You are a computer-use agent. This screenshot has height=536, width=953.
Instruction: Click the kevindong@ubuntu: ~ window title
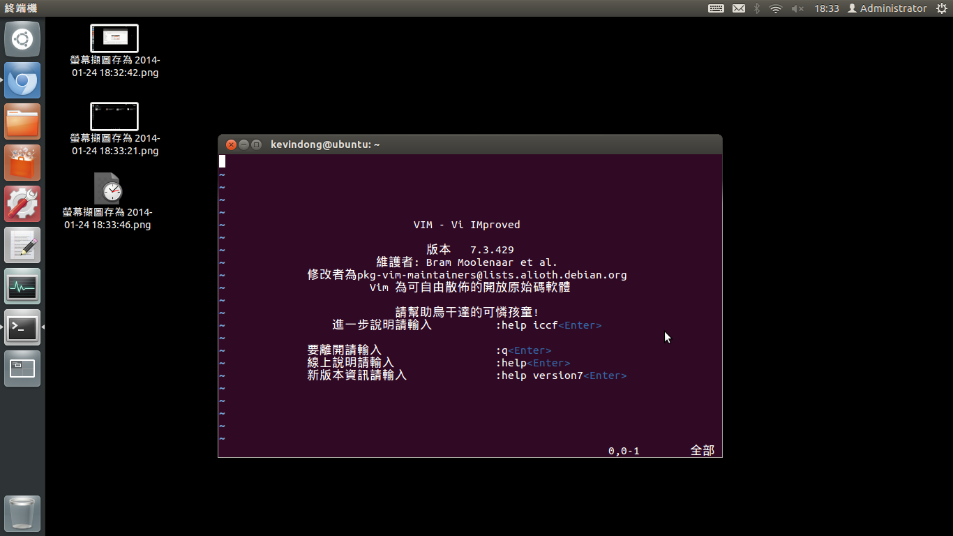(325, 144)
